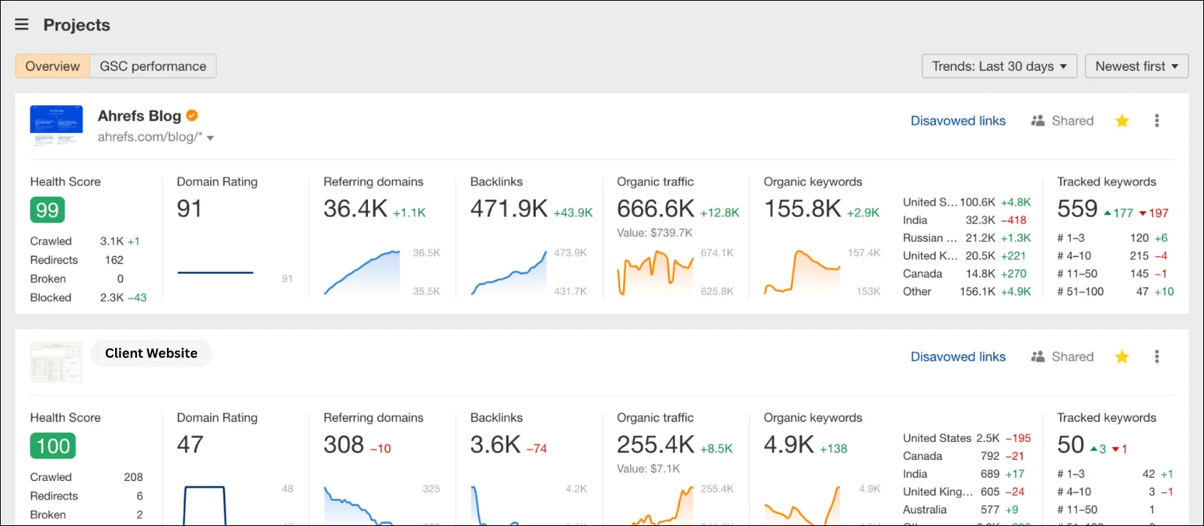Click Client Website Referring domains value 308

coord(344,444)
